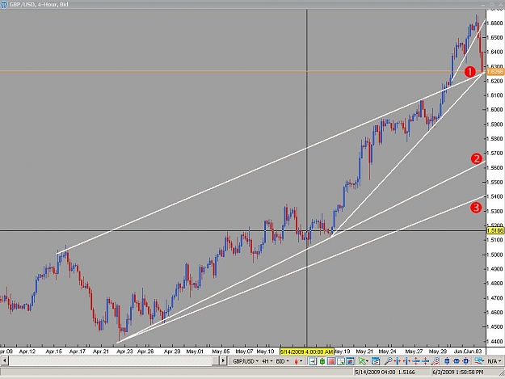Image resolution: width=505 pixels, height=379 pixels.
Task: Open the indicators lines dropdown icon
Action: pos(480,361)
